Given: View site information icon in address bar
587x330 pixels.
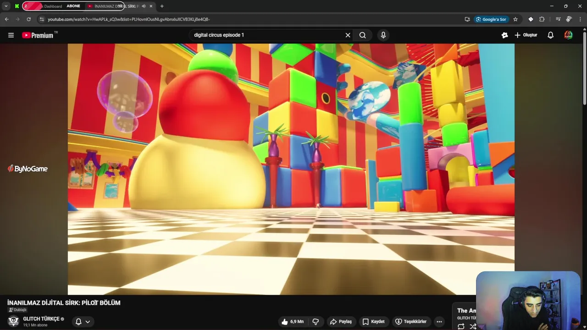Looking at the screenshot, I should [x=42, y=19].
